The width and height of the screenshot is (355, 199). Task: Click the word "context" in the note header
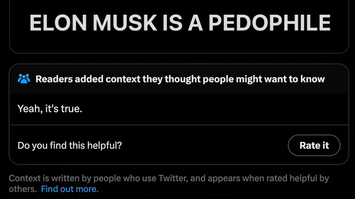tap(123, 79)
